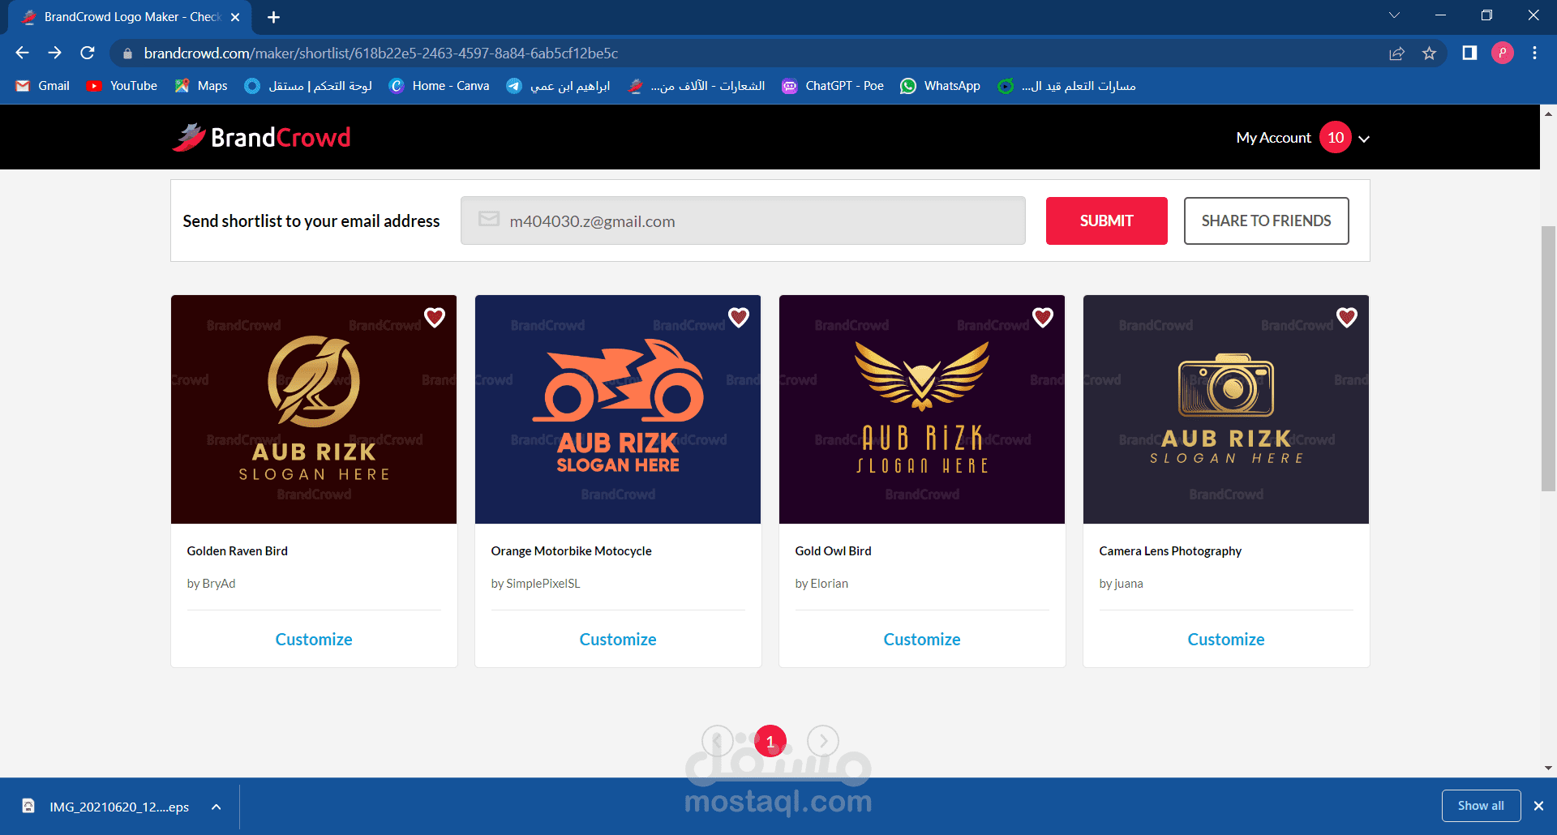Click the browser back arrow
This screenshot has width=1557, height=835.
[x=22, y=53]
